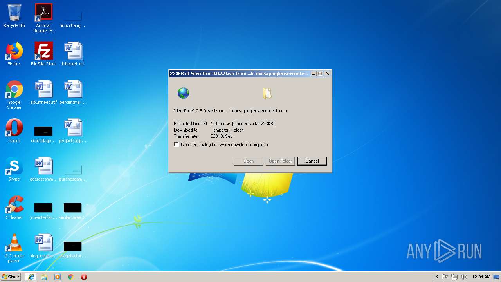Viewport: 501px width, 282px height.
Task: Open Google Chrome desktop shortcut
Action: click(14, 95)
